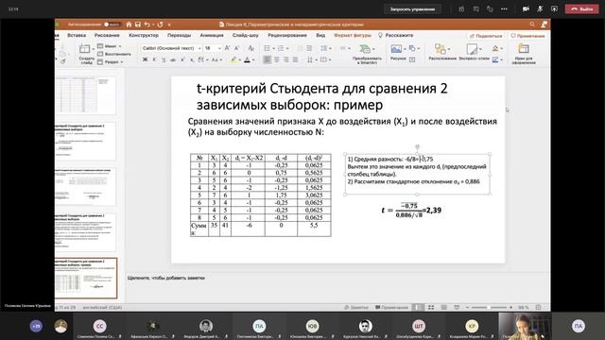
Task: Click the numbered list icon
Action: tap(281, 48)
